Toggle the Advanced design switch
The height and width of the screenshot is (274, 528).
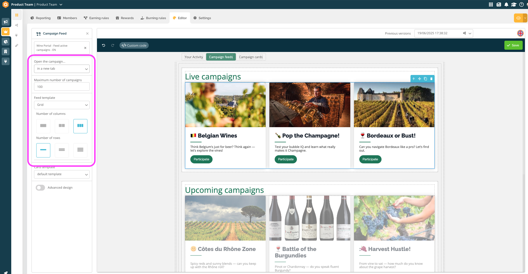40,188
